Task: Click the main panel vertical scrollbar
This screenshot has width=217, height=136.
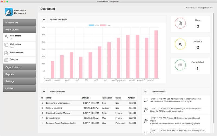Action: (x=213, y=68)
